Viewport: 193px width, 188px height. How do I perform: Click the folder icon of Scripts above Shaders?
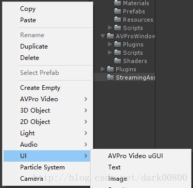pyautogui.click(x=117, y=53)
